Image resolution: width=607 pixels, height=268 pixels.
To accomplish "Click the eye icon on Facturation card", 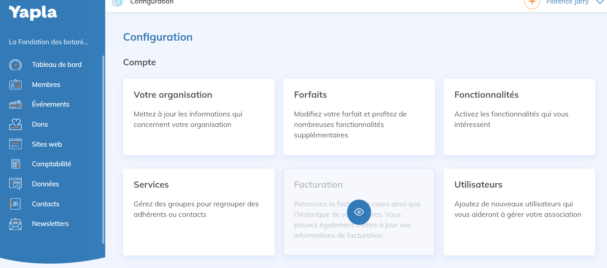I will click(x=359, y=212).
